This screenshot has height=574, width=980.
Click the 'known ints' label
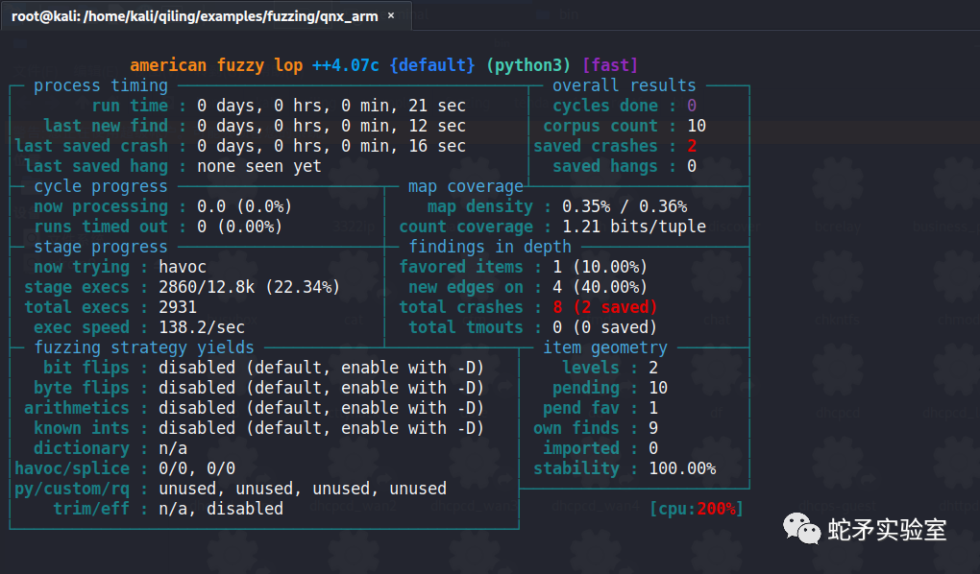click(82, 428)
